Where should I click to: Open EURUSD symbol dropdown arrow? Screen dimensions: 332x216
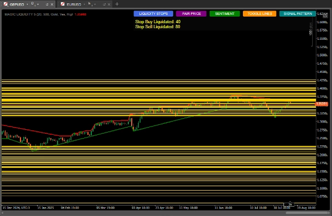84,4
